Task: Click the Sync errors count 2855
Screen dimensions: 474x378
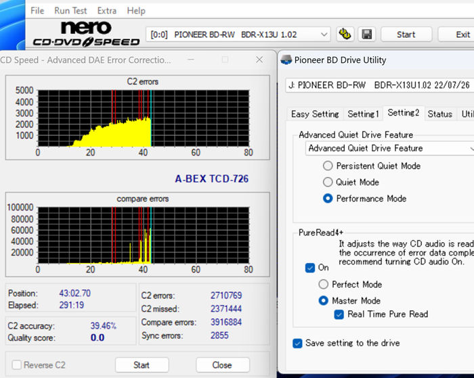Action: (219, 335)
